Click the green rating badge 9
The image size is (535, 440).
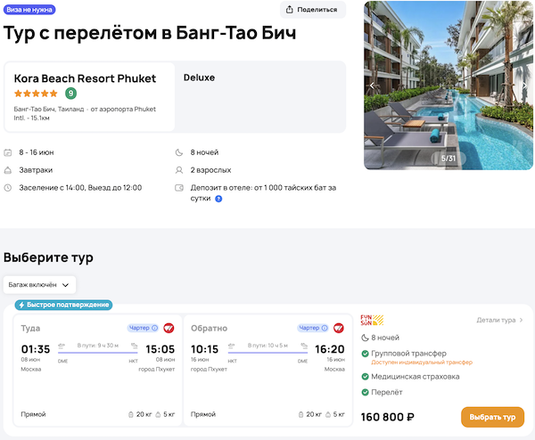pos(70,94)
